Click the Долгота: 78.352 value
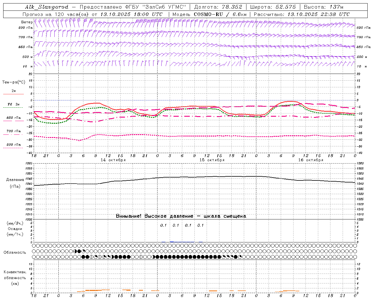This screenshot has height=298, width=372. (x=218, y=7)
